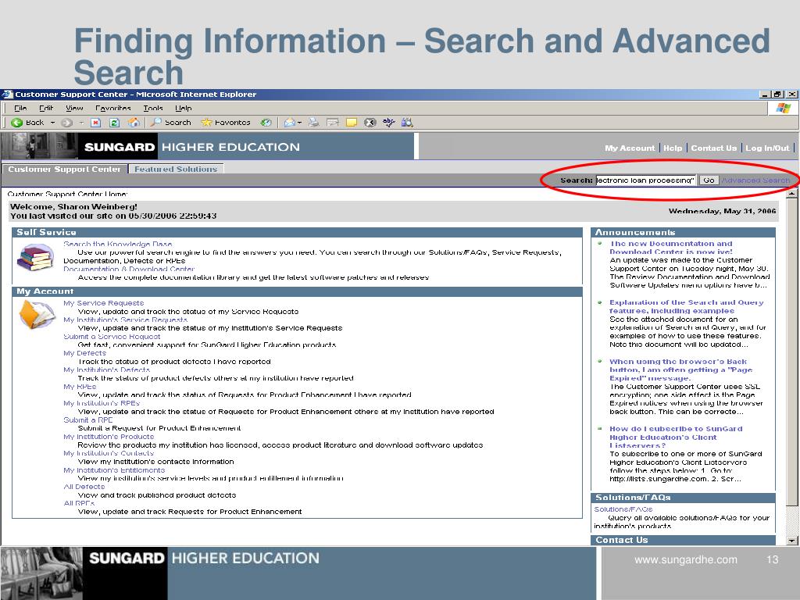Open the Page Expired message announcement

(680, 370)
